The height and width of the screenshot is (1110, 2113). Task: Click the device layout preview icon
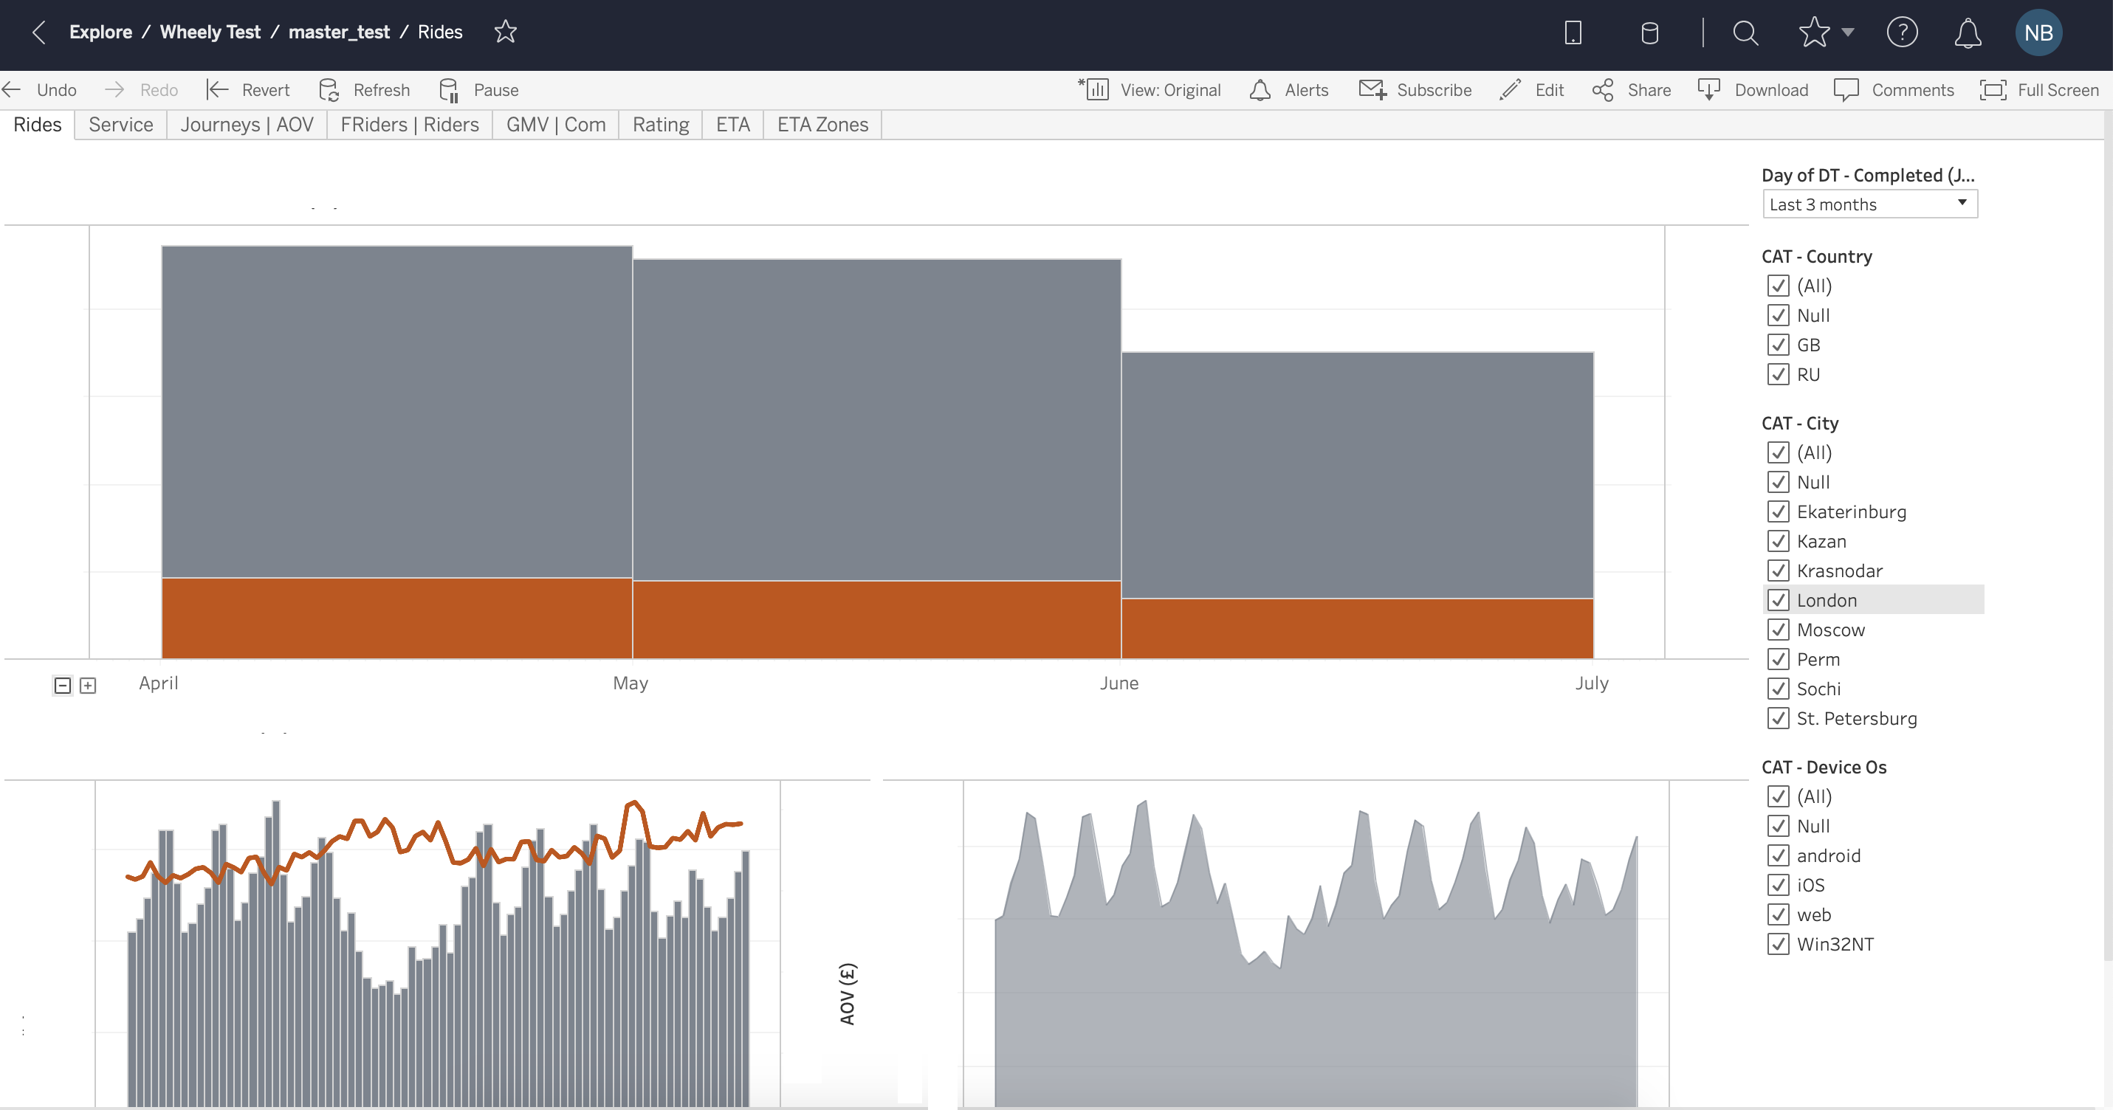[x=1573, y=32]
